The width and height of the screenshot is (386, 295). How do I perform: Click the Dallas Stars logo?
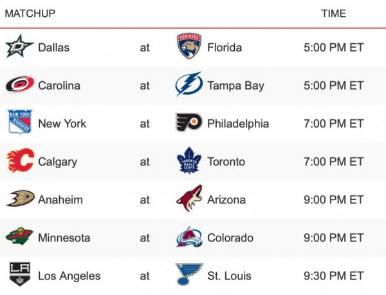click(x=19, y=47)
